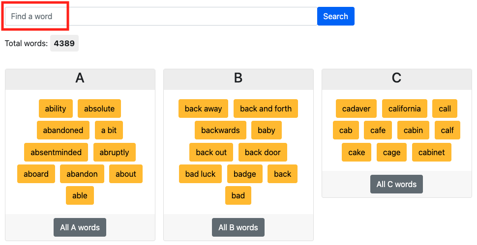Open the All A words list
477x245 pixels.
[80, 227]
